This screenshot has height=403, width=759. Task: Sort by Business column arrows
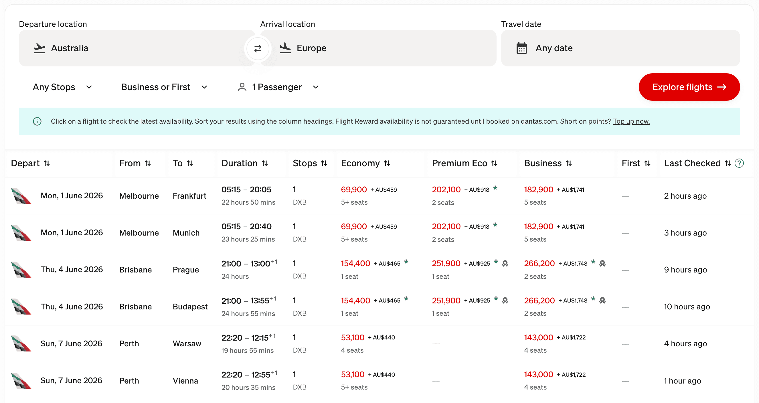click(x=569, y=163)
